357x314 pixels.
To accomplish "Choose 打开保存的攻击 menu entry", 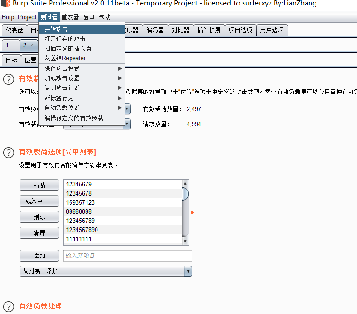I will click(x=82, y=39).
